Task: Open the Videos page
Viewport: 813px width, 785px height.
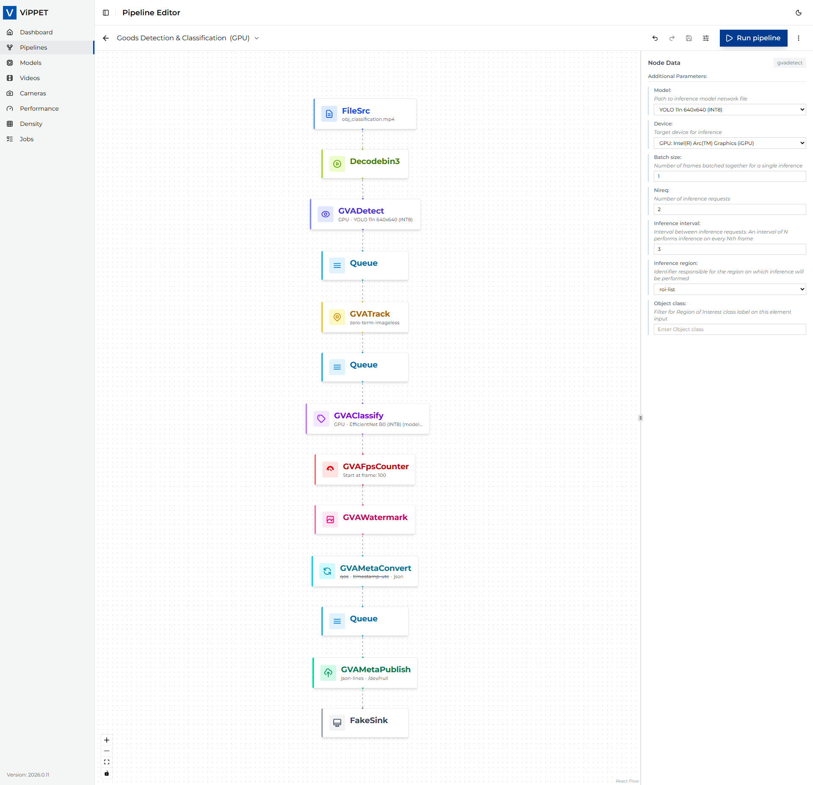Action: click(47, 78)
